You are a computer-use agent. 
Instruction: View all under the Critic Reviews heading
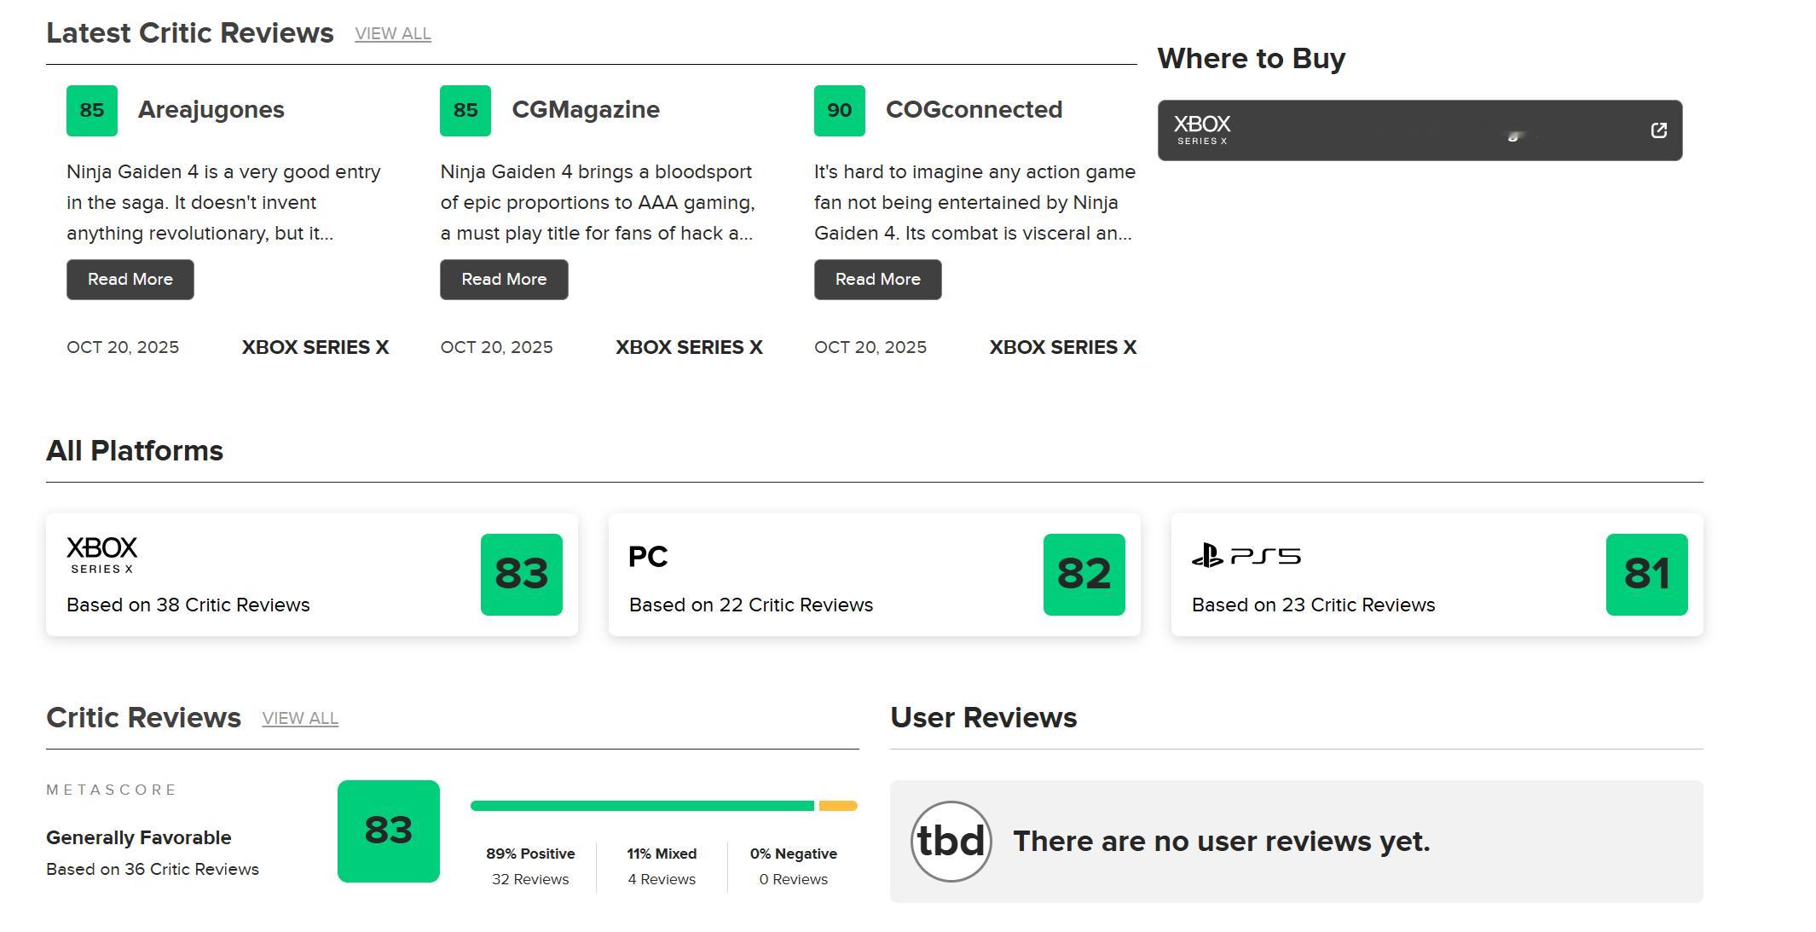pos(300,719)
